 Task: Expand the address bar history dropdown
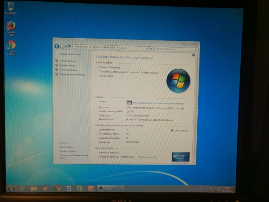(147, 49)
